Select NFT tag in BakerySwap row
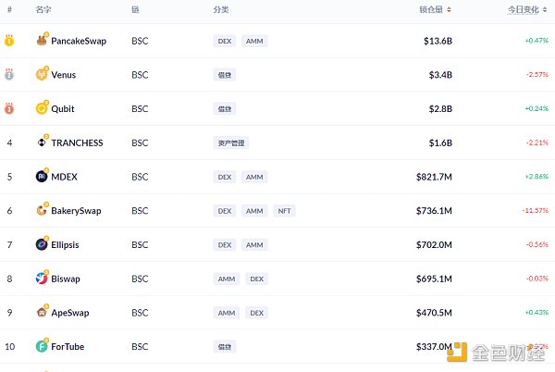This screenshot has width=555, height=372. tap(284, 211)
